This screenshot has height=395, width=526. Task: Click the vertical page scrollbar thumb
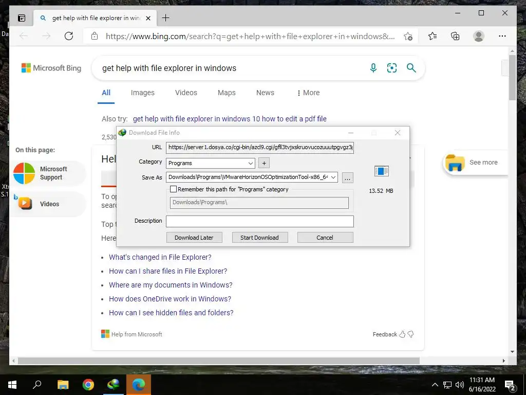tap(512, 77)
